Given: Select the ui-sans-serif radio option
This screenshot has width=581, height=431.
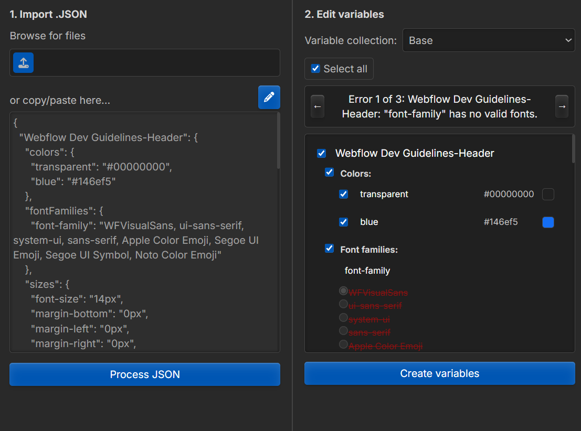Looking at the screenshot, I should (x=343, y=304).
